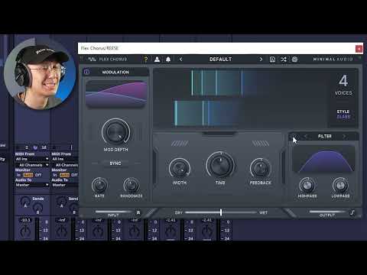Select next filter type arrow

point(344,137)
